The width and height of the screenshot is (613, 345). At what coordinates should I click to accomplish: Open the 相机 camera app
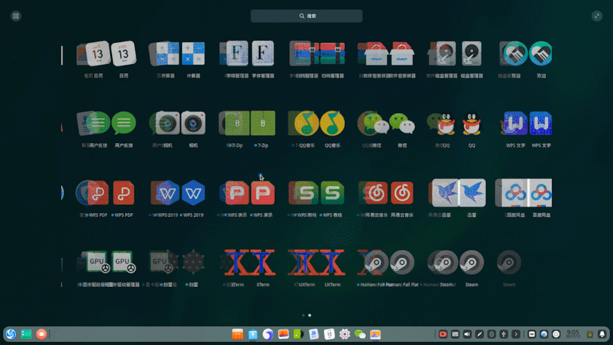click(x=193, y=123)
